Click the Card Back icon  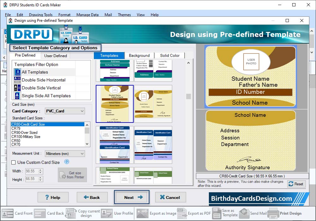pyautogui.click(x=40, y=213)
